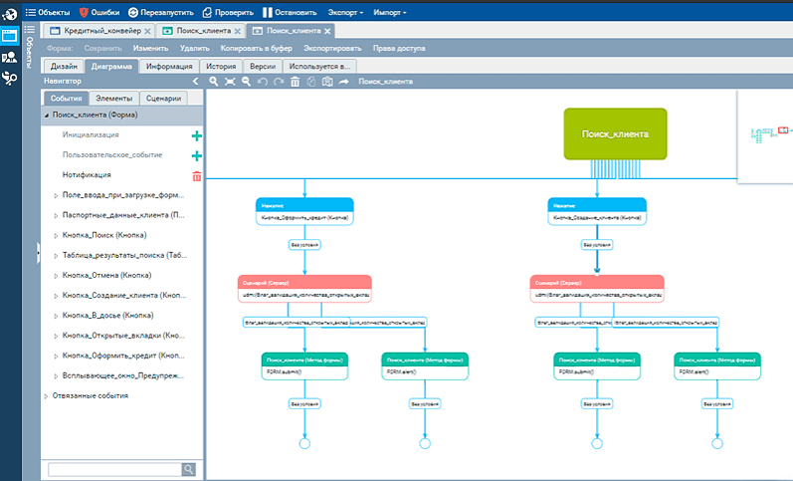Select Кнопка_Оформить_кредит tree item
This screenshot has width=793, height=481.
tap(123, 356)
